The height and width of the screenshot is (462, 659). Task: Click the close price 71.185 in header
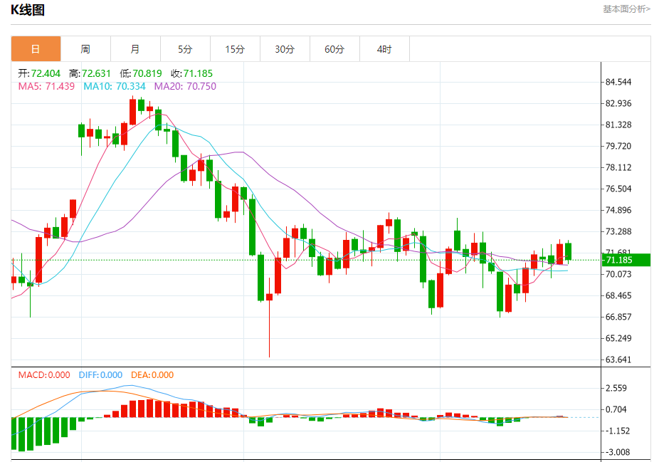pyautogui.click(x=198, y=73)
